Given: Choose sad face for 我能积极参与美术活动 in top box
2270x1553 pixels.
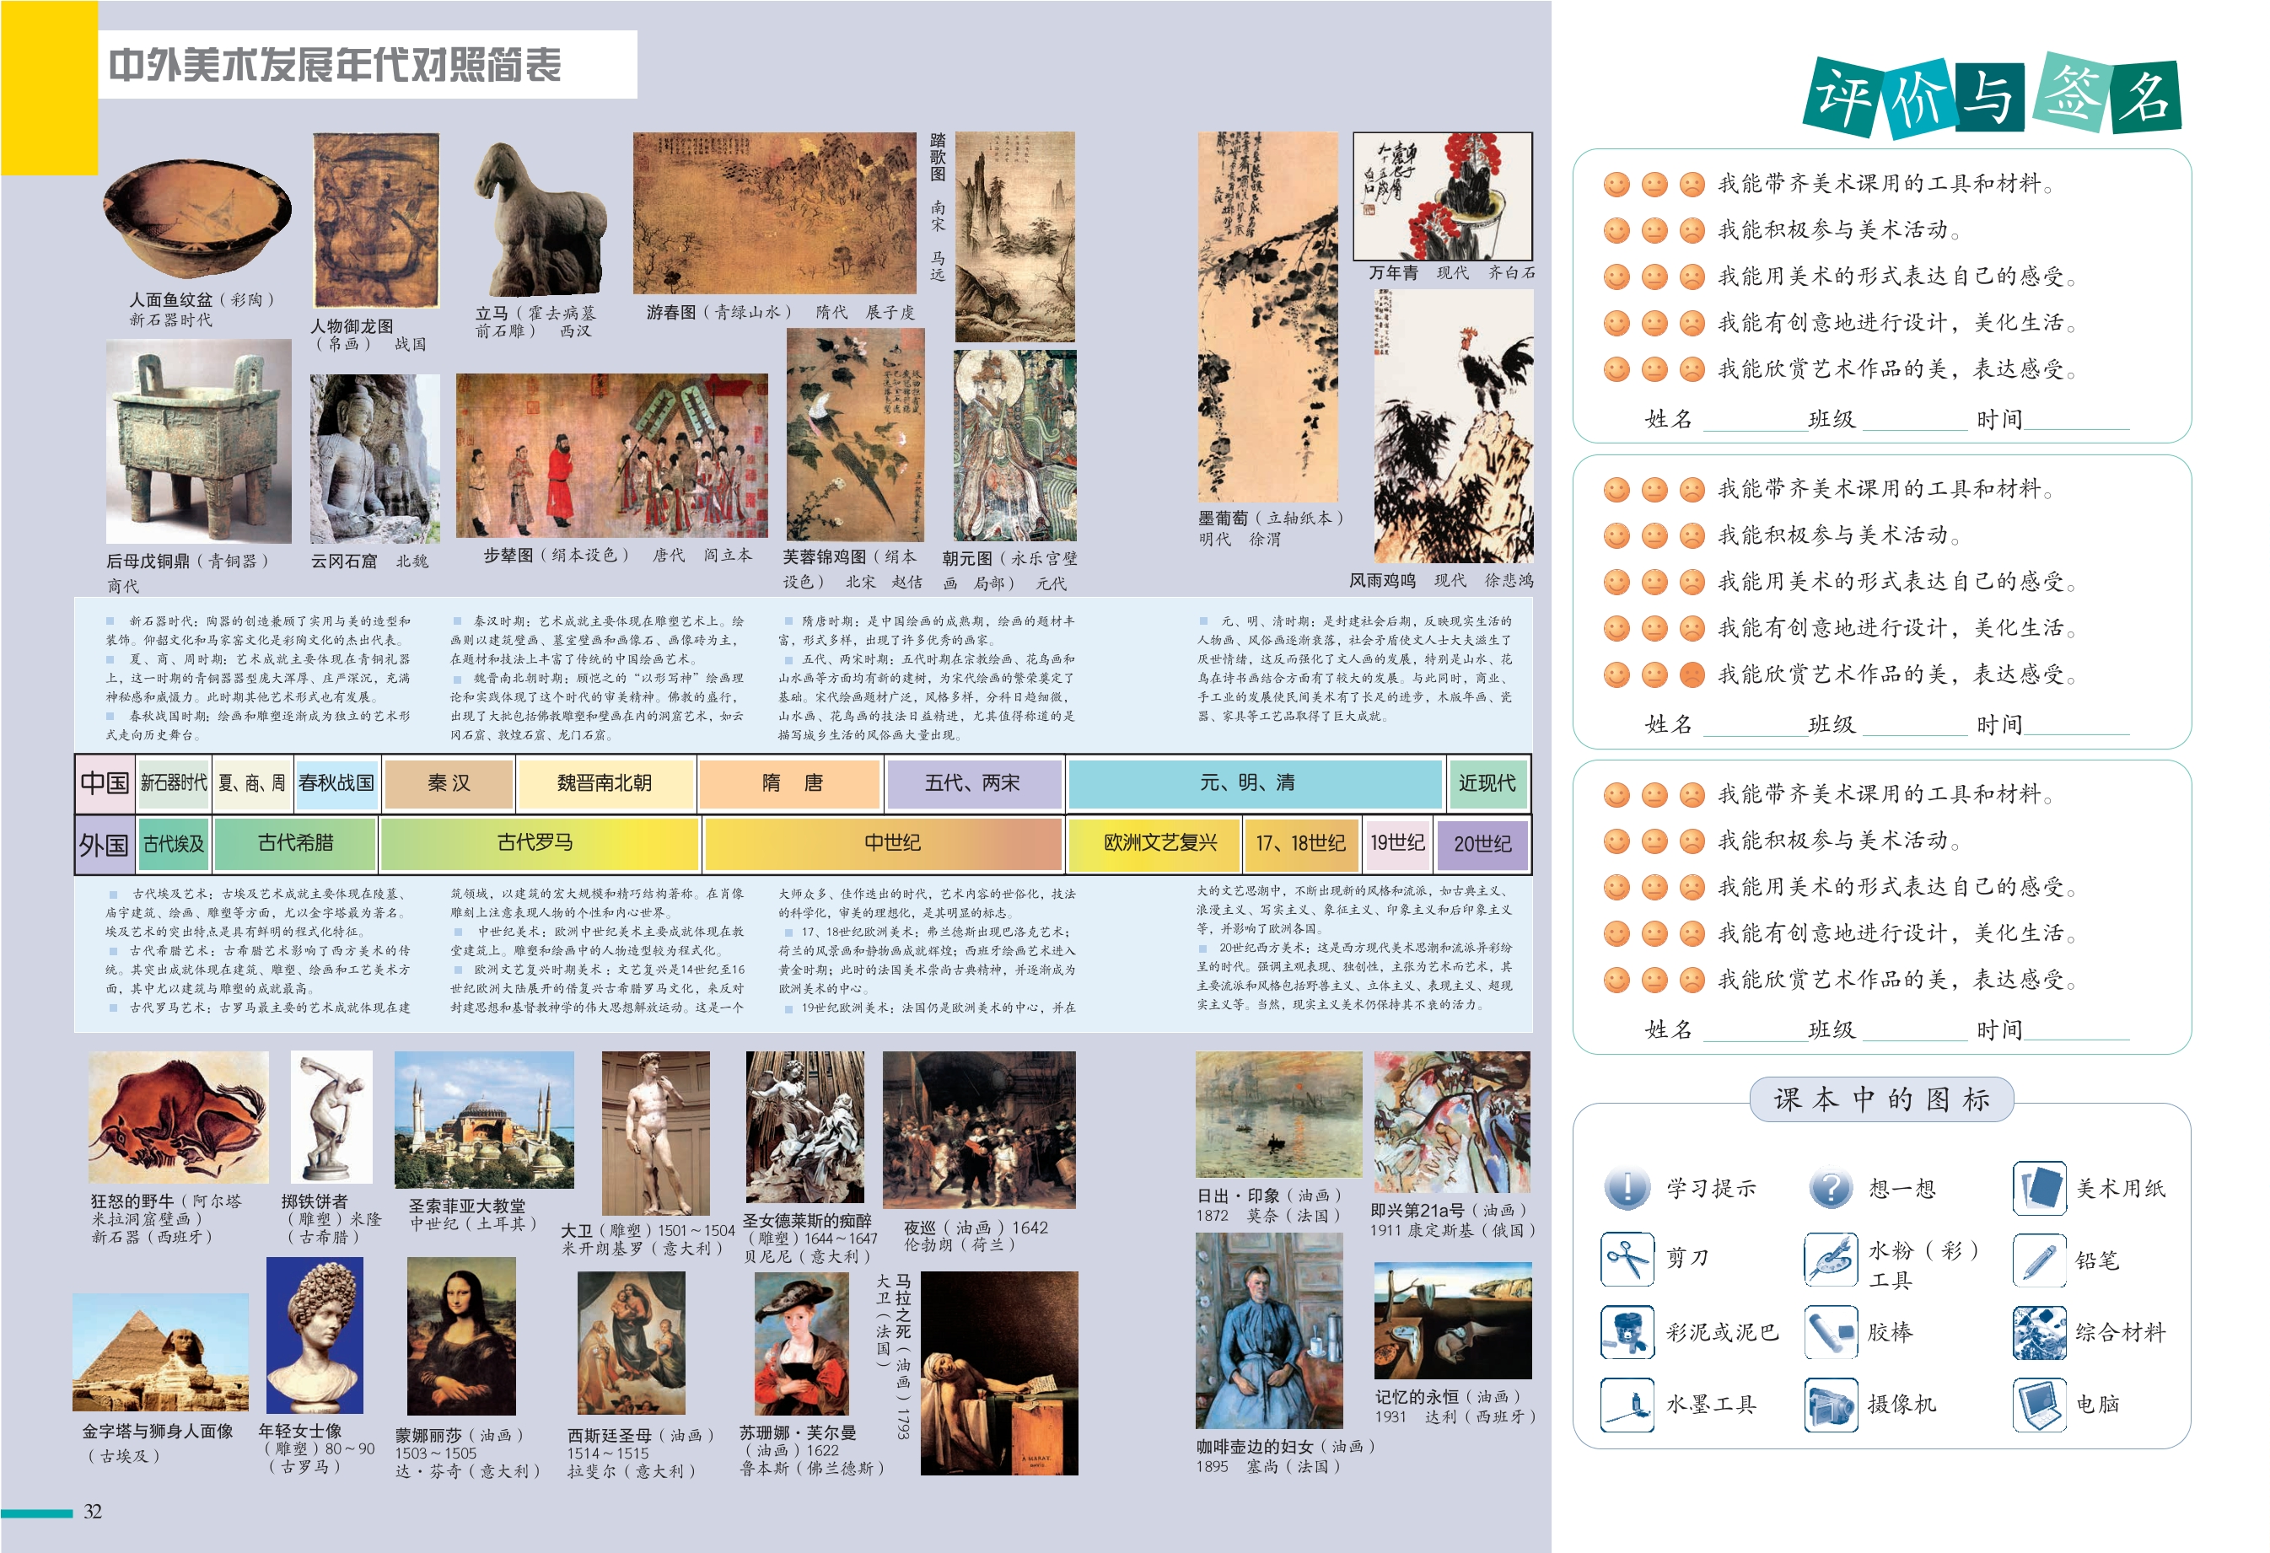Looking at the screenshot, I should [x=1692, y=230].
